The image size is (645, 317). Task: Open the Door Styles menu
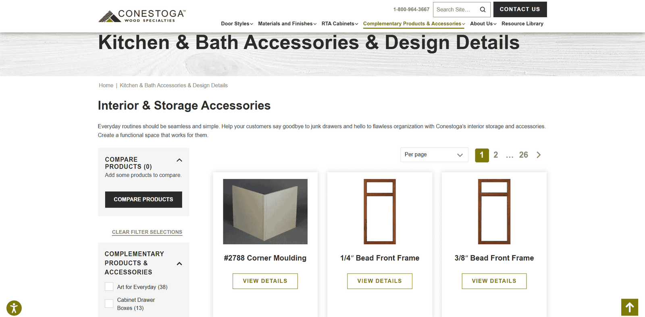point(237,24)
